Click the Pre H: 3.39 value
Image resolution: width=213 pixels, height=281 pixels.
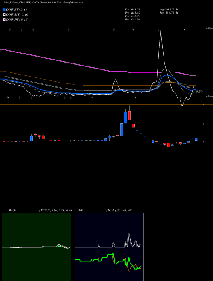pyautogui.click(x=132, y=13)
